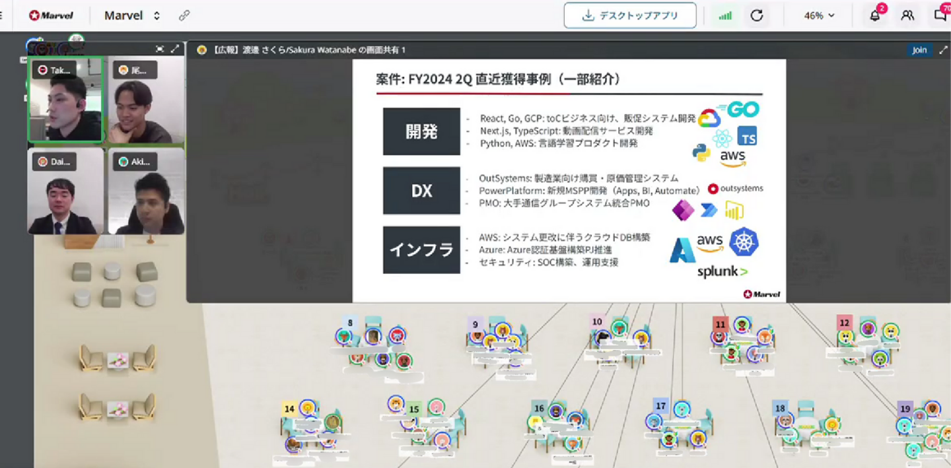Click the デスクトップアプリ download button
The width and height of the screenshot is (951, 468).
point(630,15)
